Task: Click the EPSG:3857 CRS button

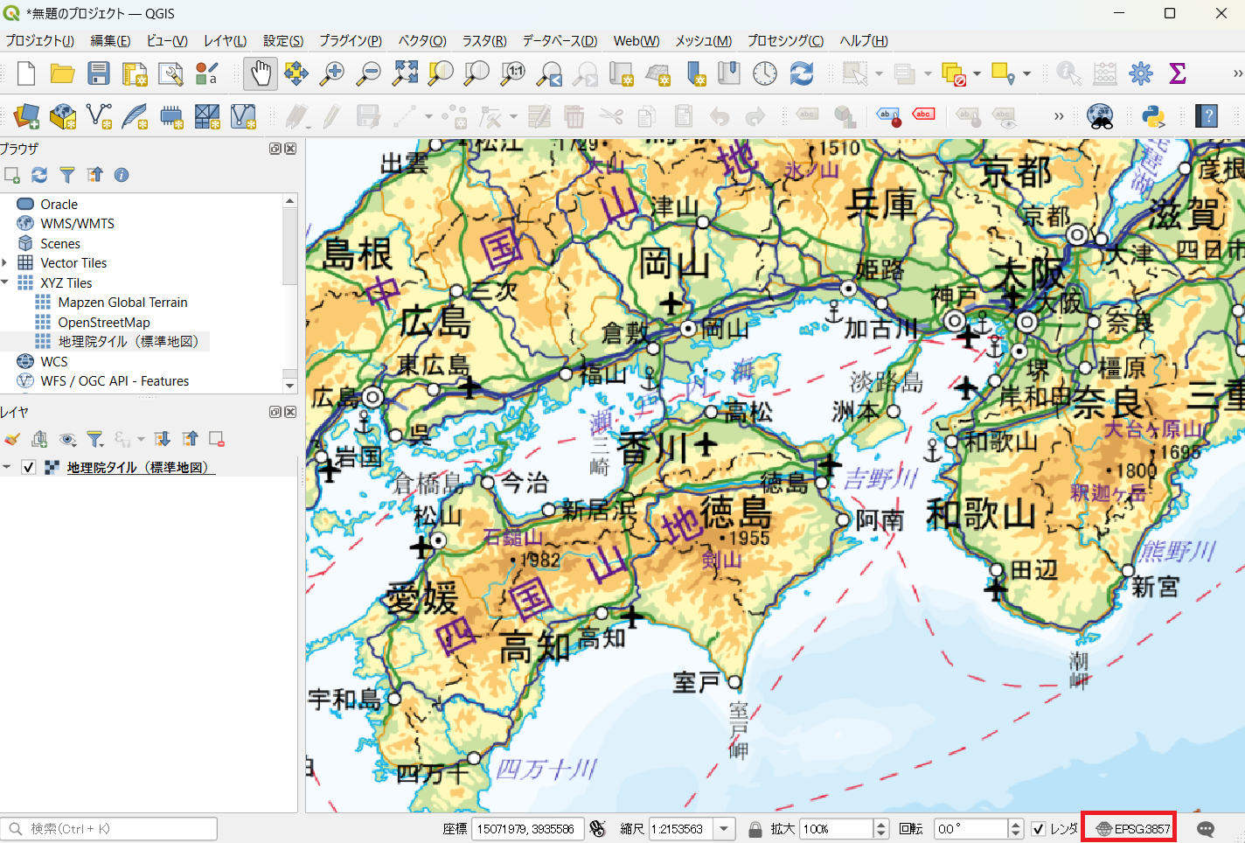Action: click(x=1133, y=829)
